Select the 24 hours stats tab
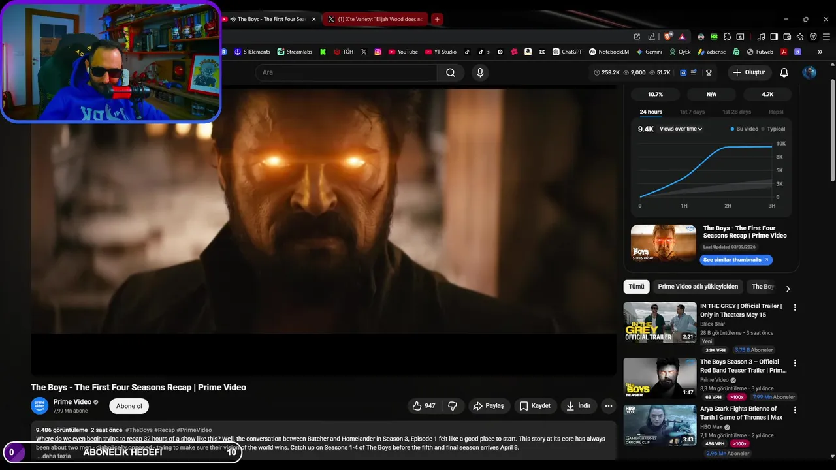This screenshot has width=836, height=470. 651,112
